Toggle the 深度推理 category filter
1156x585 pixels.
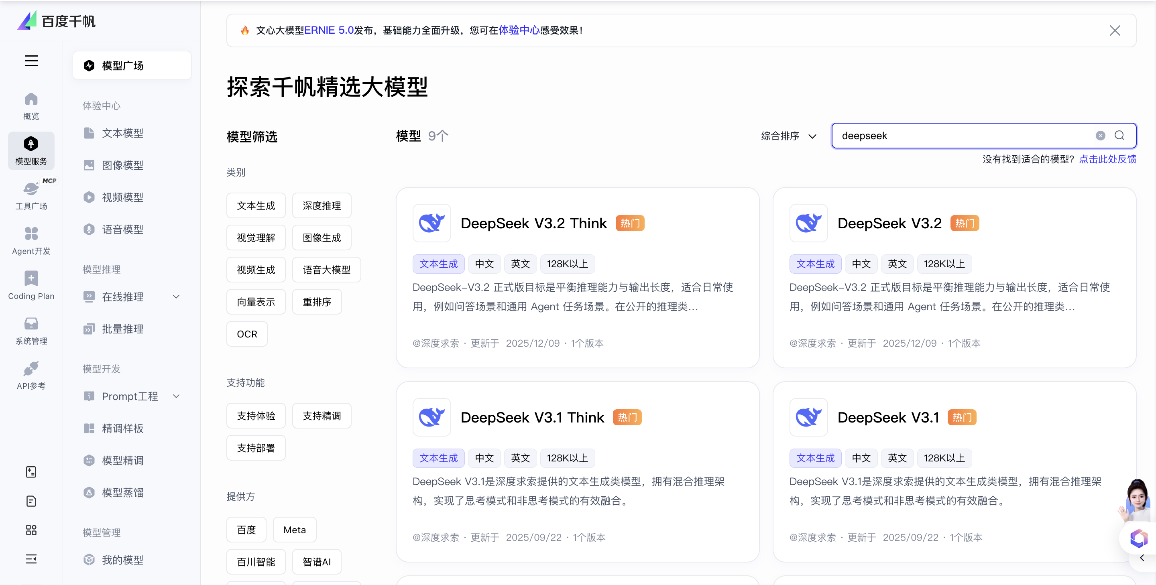[x=321, y=205]
